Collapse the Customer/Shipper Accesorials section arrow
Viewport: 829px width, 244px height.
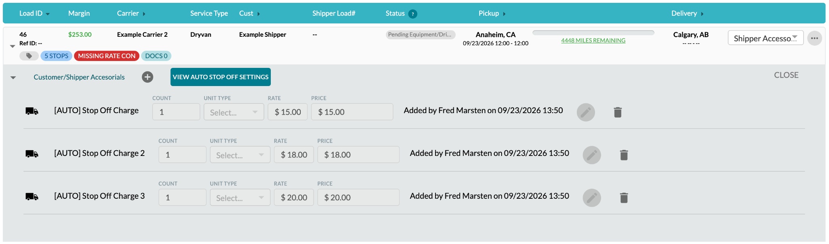point(13,78)
